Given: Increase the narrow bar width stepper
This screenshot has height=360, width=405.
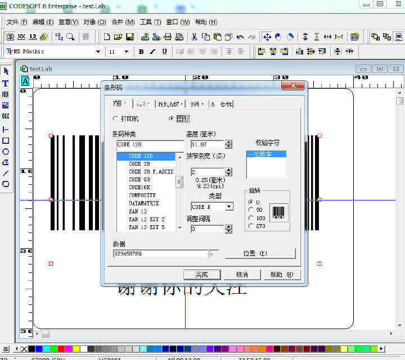Looking at the screenshot, I should (x=228, y=170).
